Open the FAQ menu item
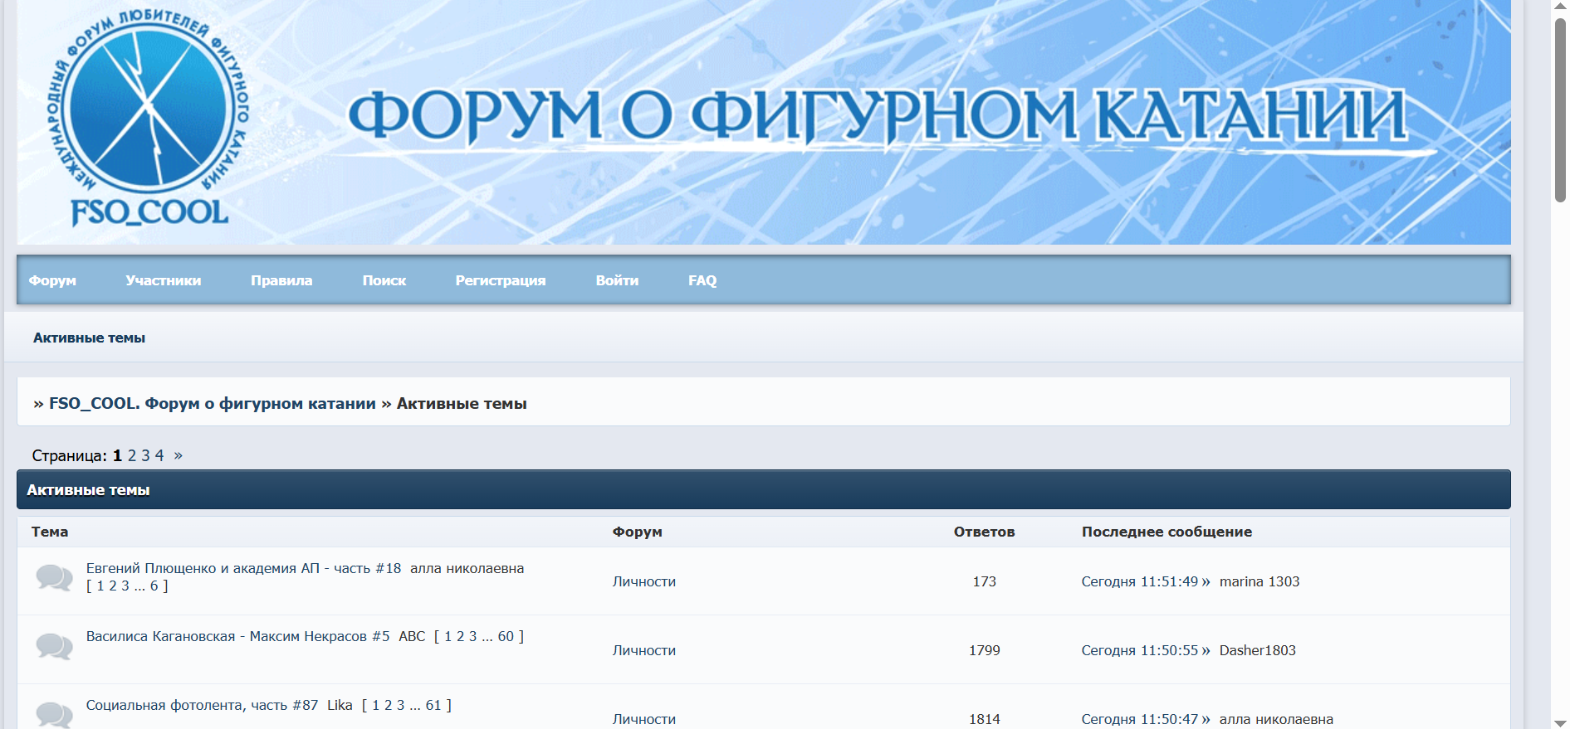Viewport: 1570px width, 729px height. pos(702,280)
